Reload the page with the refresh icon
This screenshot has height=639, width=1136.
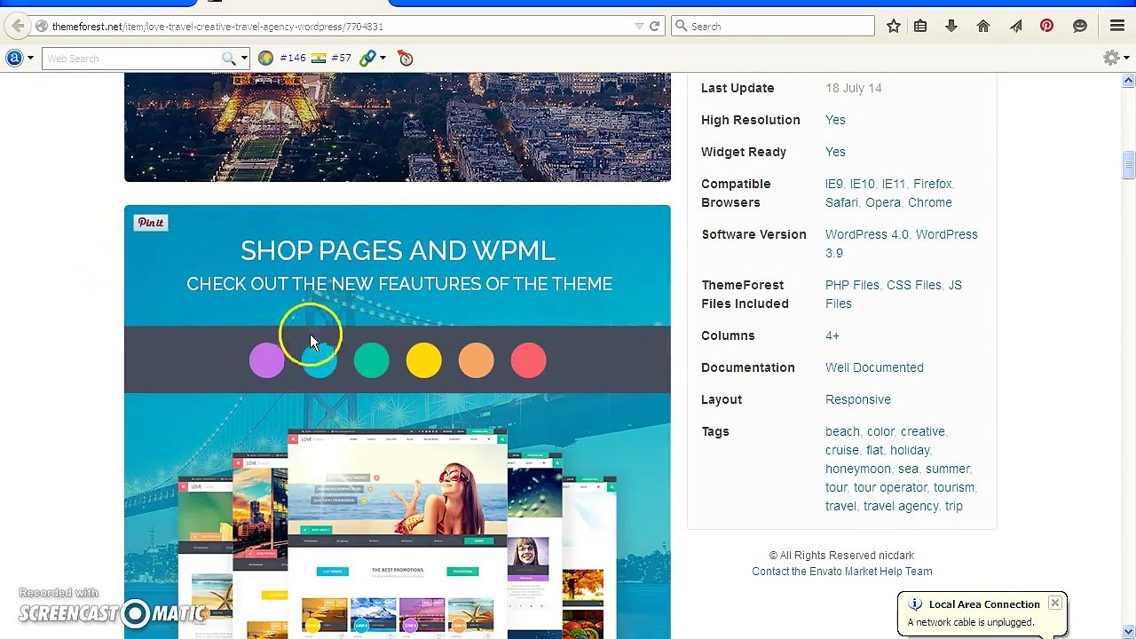[655, 27]
